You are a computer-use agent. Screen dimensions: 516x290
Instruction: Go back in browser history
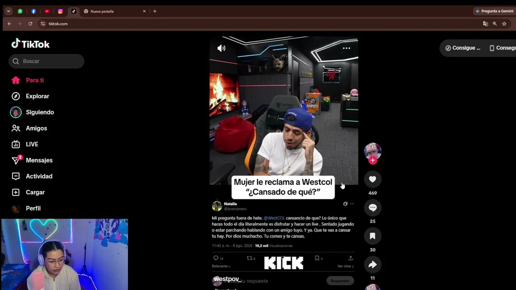[x=9, y=24]
